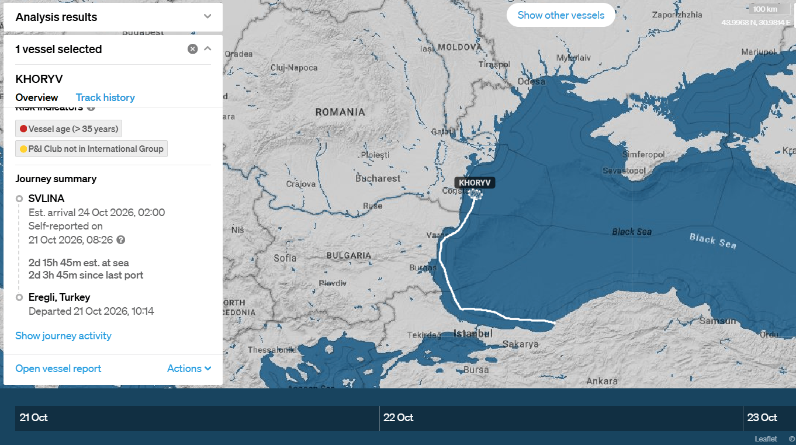This screenshot has width=796, height=445.
Task: Click the KHORYV vessel name heading
Action: coord(39,79)
